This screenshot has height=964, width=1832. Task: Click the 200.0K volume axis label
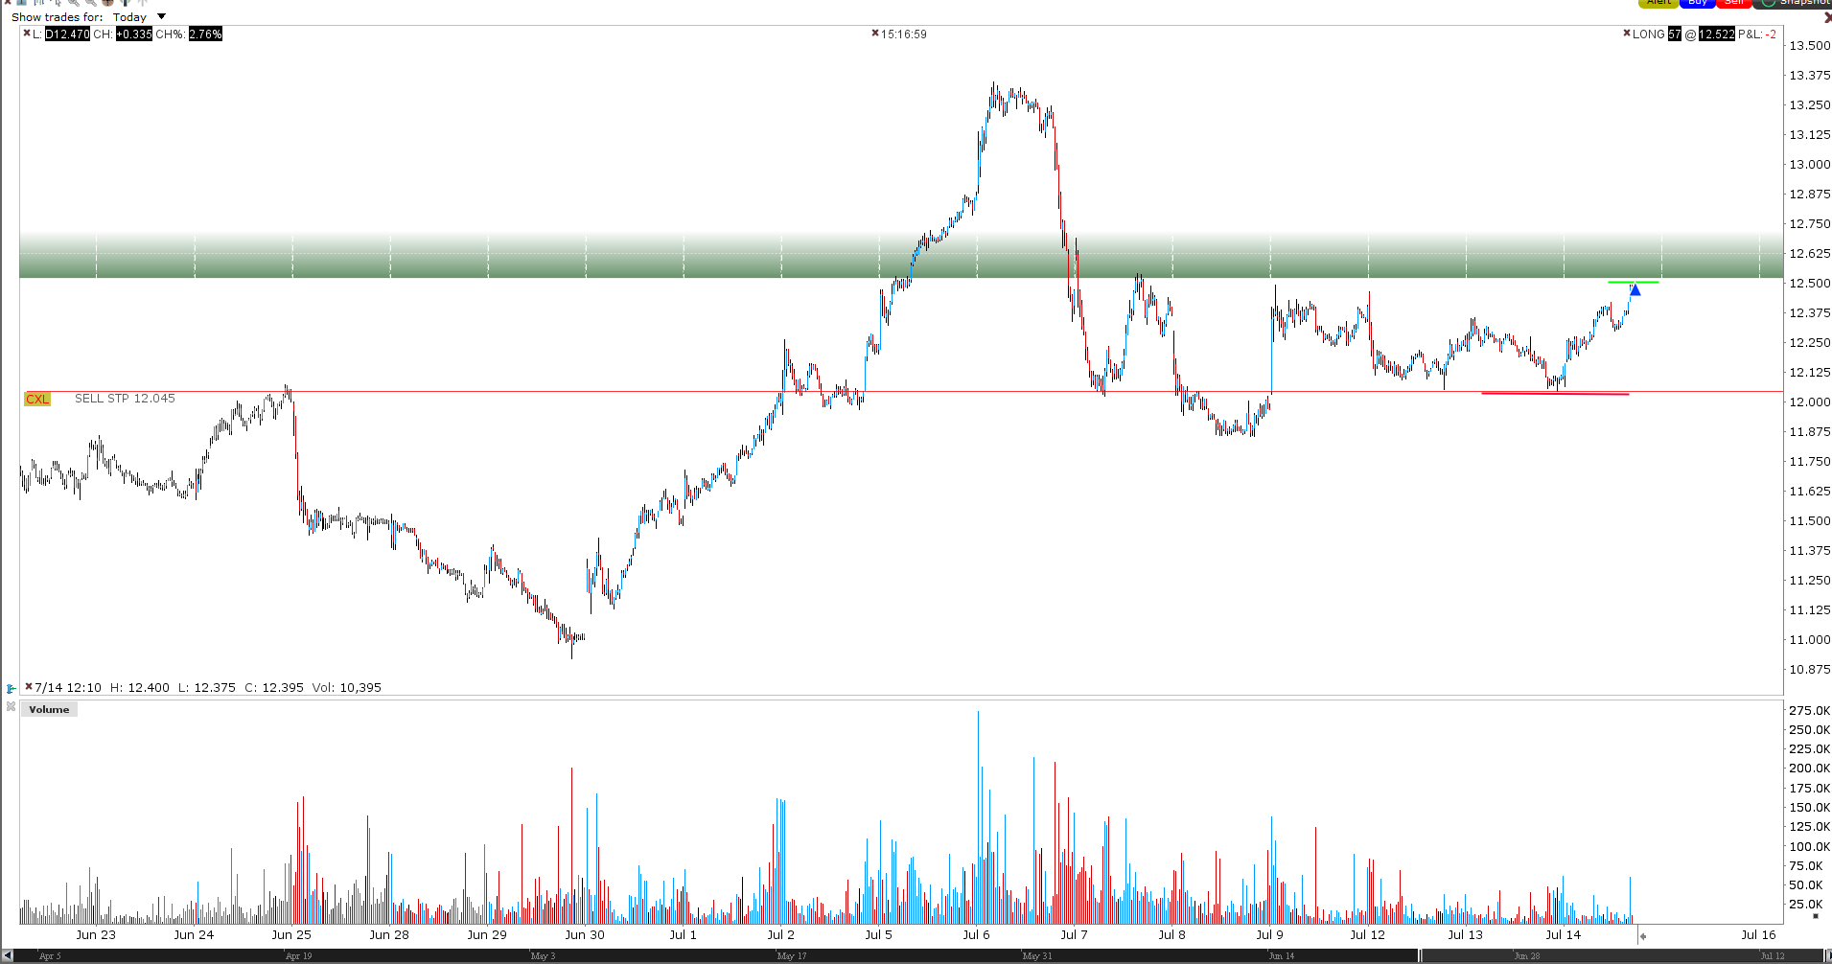coord(1810,768)
